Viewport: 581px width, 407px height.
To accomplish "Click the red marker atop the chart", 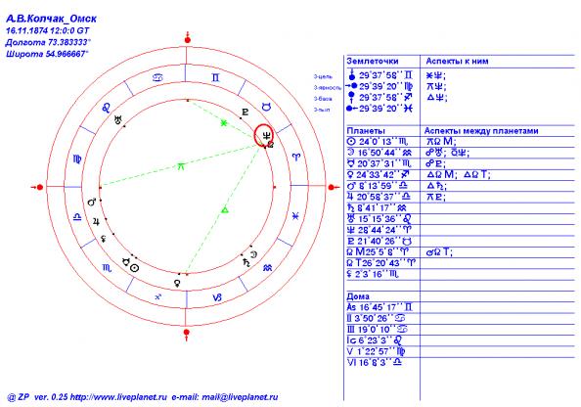I will pos(188,38).
